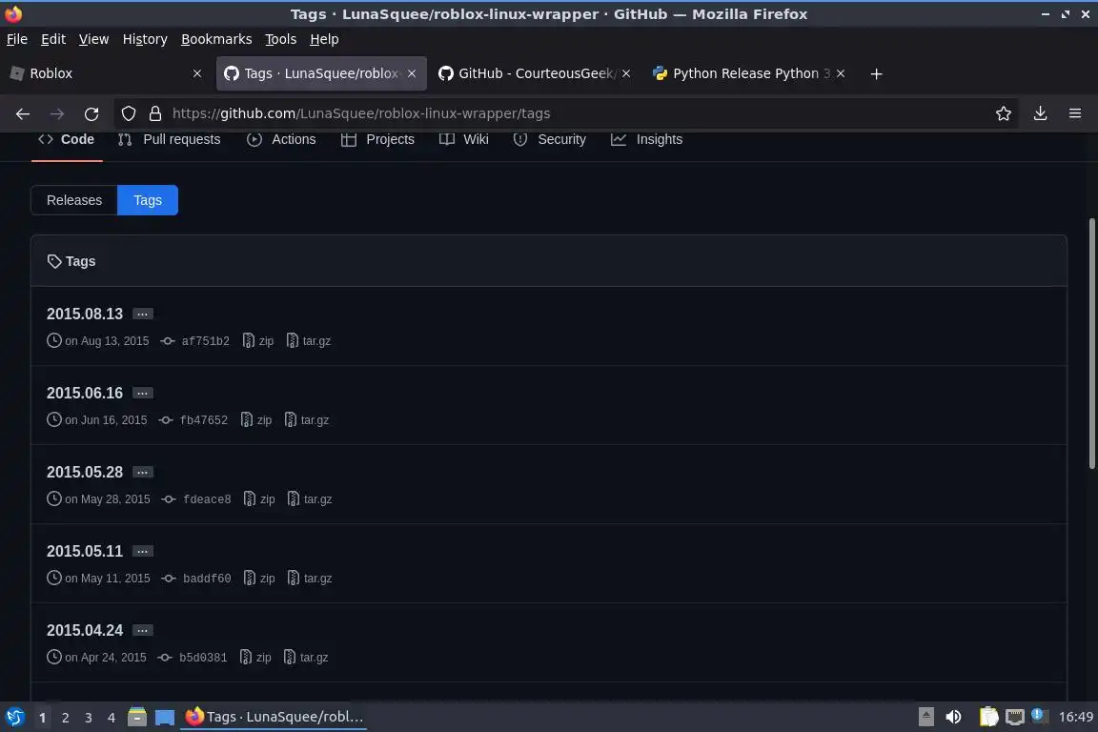Screen dimensions: 1098x732
Task: Download zip for tag 2015.05.11
Action: 260,579
